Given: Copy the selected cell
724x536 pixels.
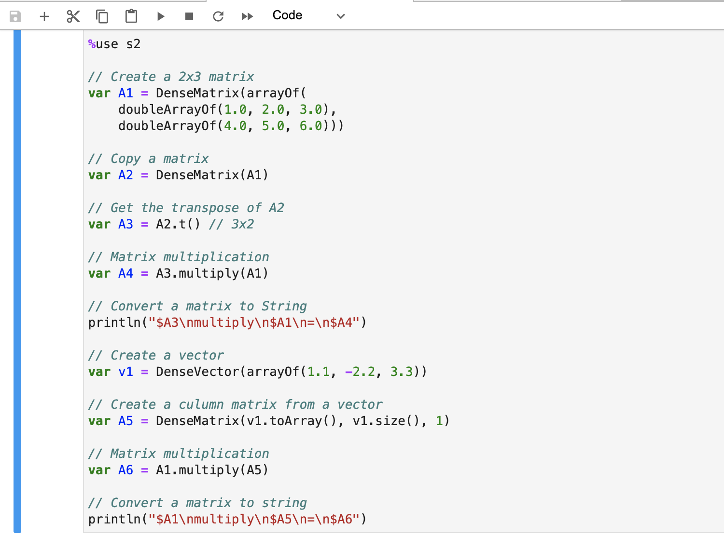Looking at the screenshot, I should 102,16.
